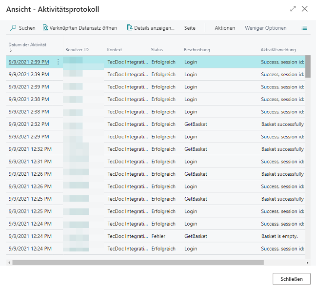This screenshot has width=316, height=291.
Task: Click the Schließen button
Action: [292, 279]
